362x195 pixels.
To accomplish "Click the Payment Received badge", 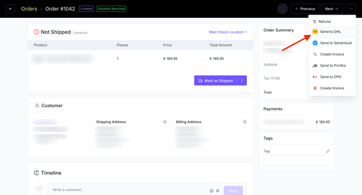I will click(x=111, y=9).
